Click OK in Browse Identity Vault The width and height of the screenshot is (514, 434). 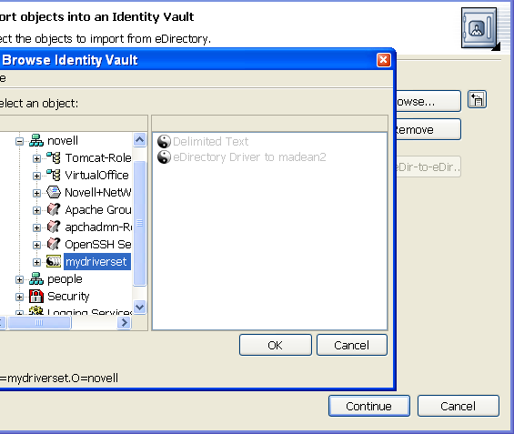(x=276, y=345)
